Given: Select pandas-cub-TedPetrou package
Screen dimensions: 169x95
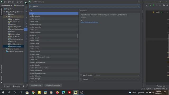Looking at the screenshot, I should pos(54,62).
